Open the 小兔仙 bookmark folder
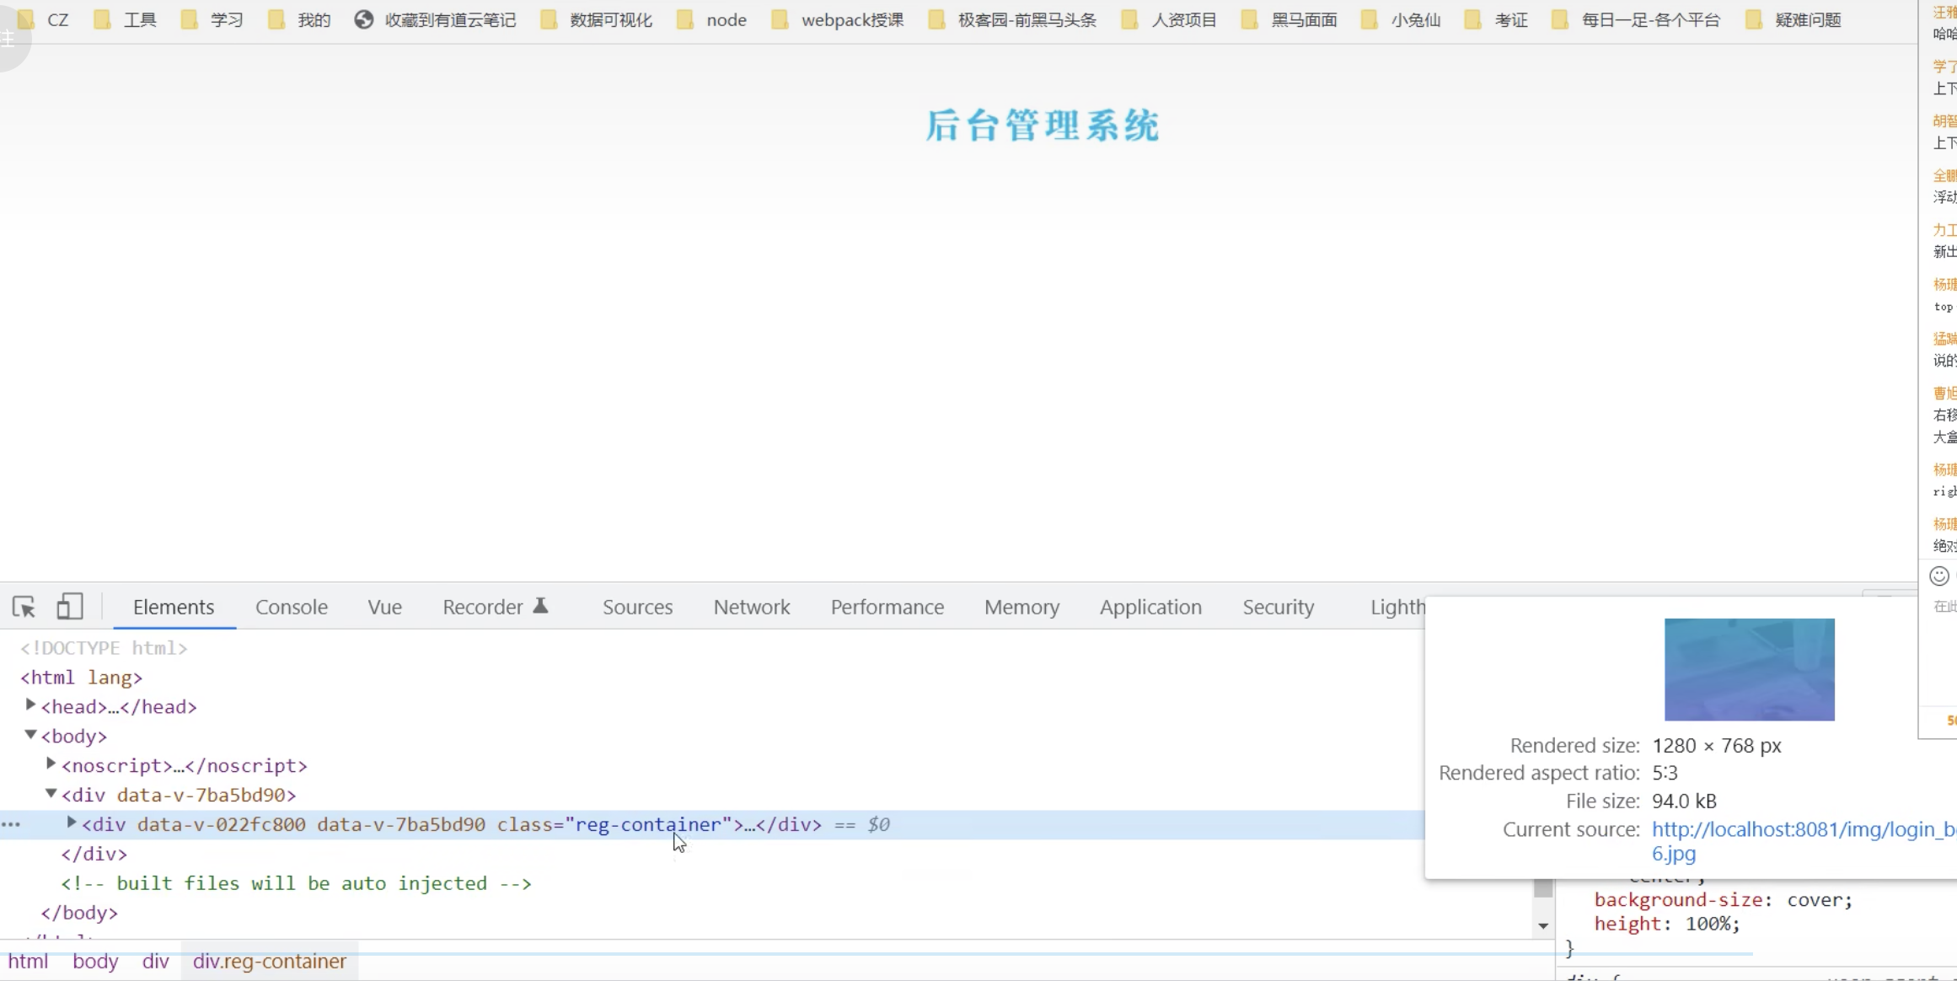 tap(1401, 19)
